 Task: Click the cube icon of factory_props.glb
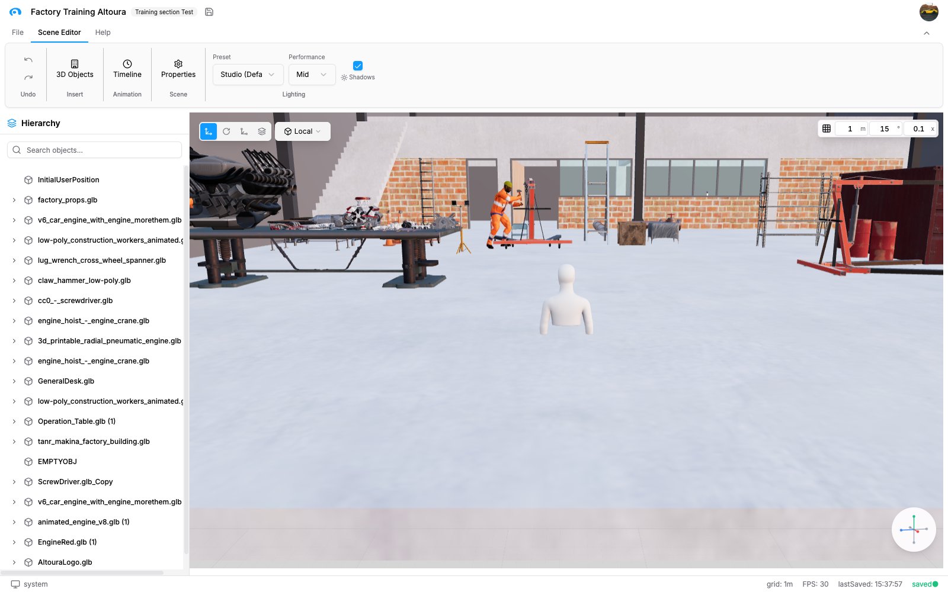click(x=28, y=200)
